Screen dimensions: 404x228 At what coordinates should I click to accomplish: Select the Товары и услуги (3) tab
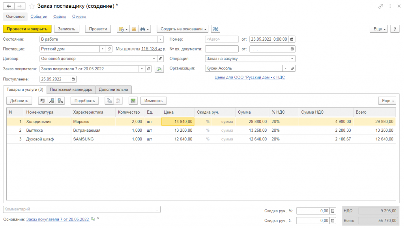25,90
